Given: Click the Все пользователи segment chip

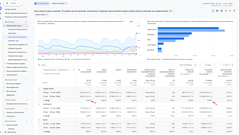Looking at the screenshot, I should click(x=42, y=3).
